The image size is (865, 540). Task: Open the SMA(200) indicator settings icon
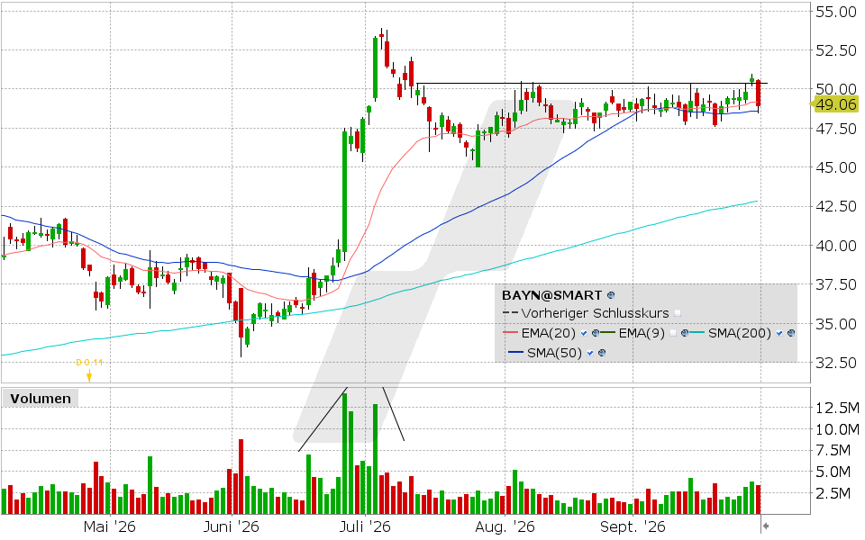[791, 333]
